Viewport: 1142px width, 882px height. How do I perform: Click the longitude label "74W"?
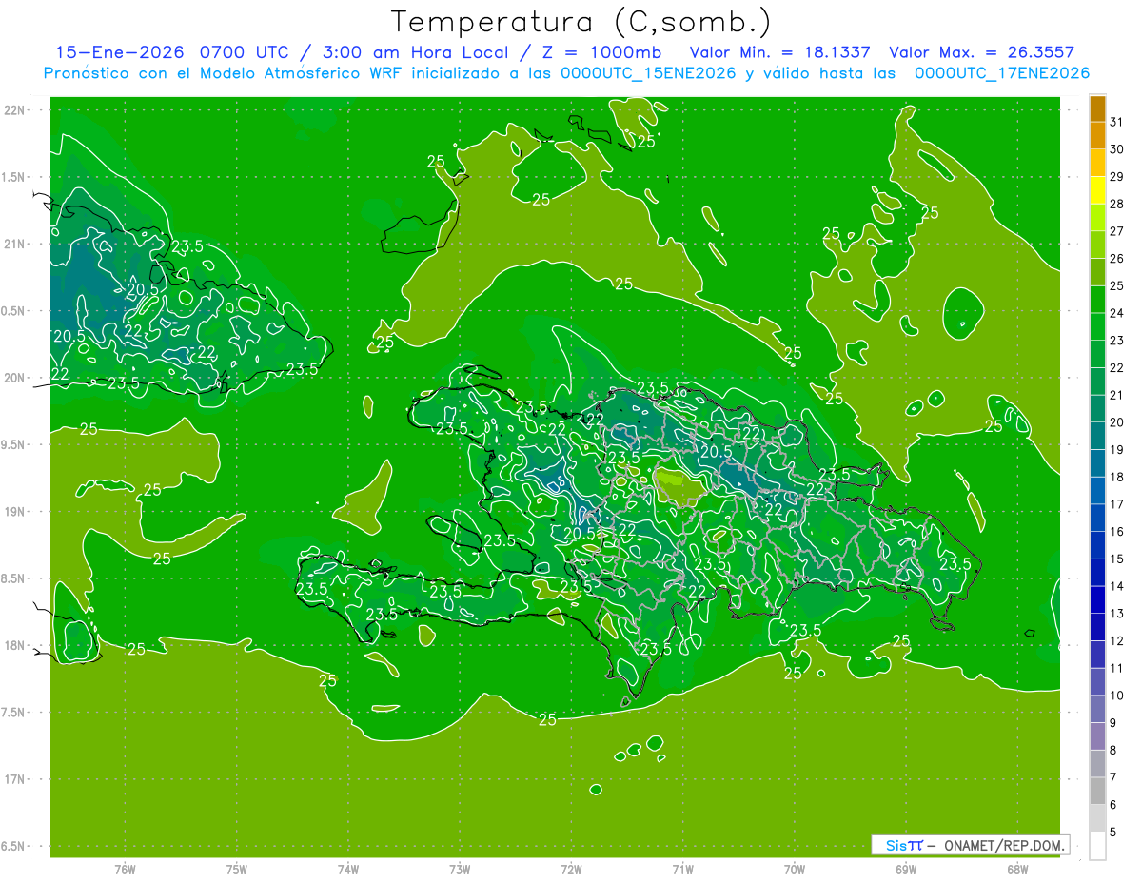point(348,869)
